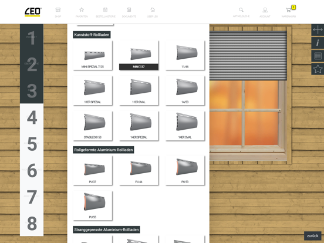Select the 11ER SPEZIAL profile
324x243 pixels.
tap(93, 90)
